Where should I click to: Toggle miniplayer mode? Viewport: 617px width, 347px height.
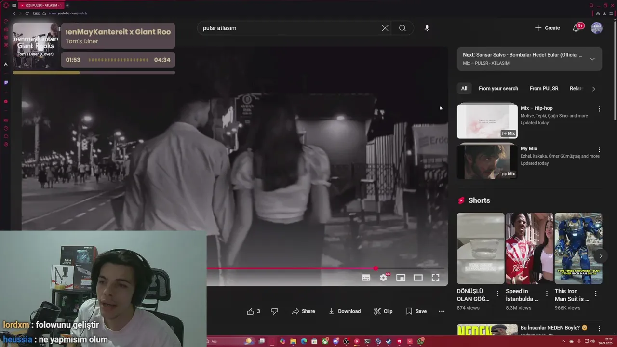[x=401, y=278]
